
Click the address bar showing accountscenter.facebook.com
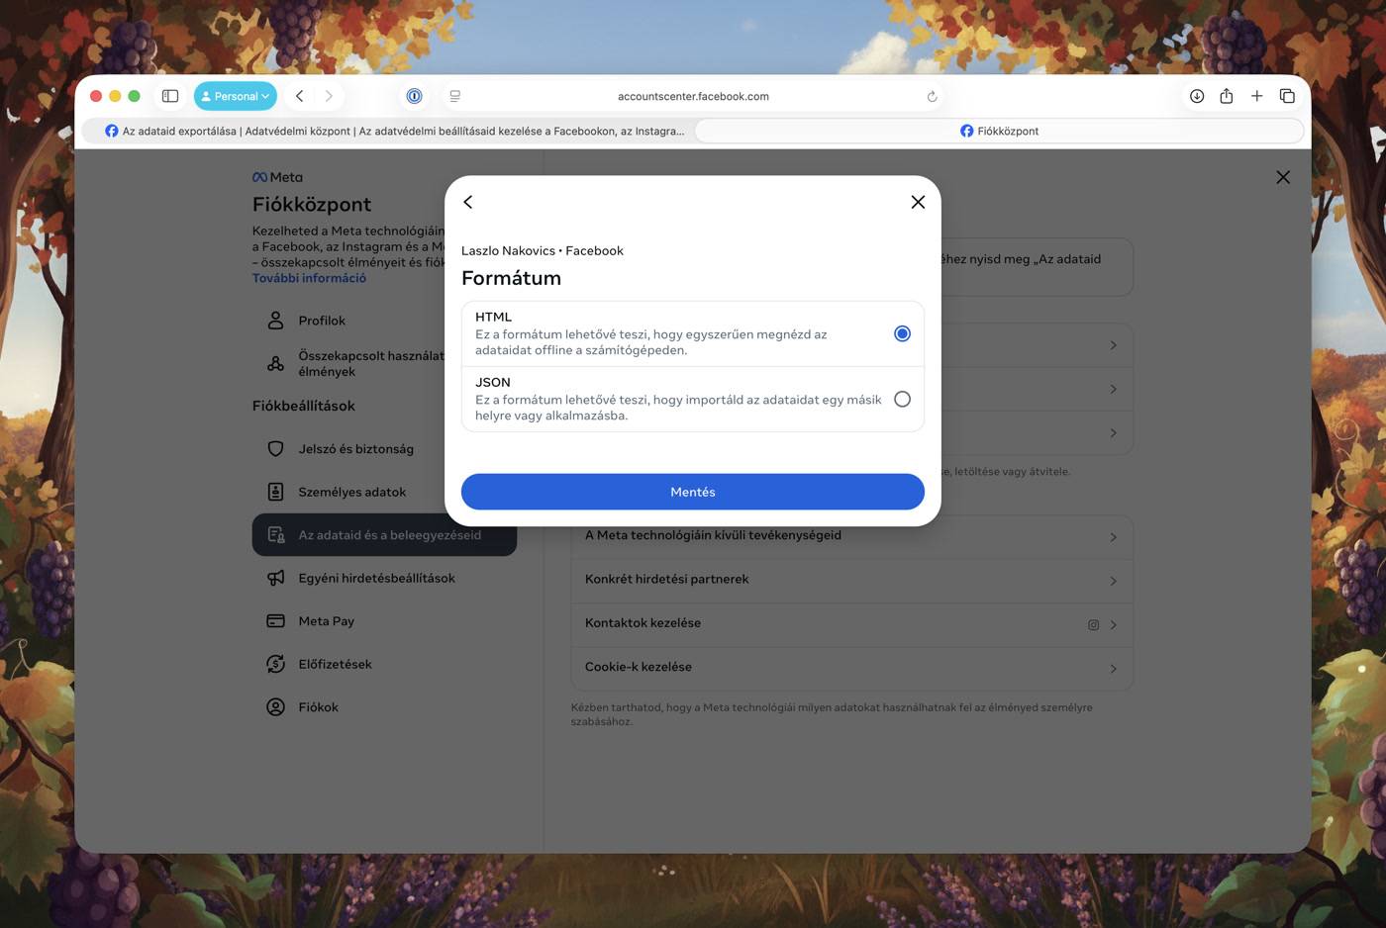[693, 96]
